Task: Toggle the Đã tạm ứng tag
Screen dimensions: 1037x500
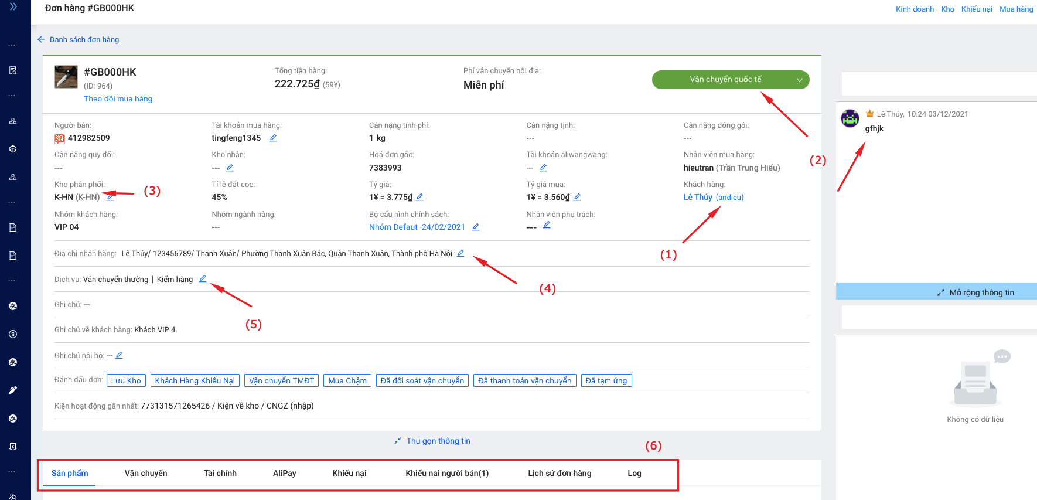Action: click(x=606, y=380)
